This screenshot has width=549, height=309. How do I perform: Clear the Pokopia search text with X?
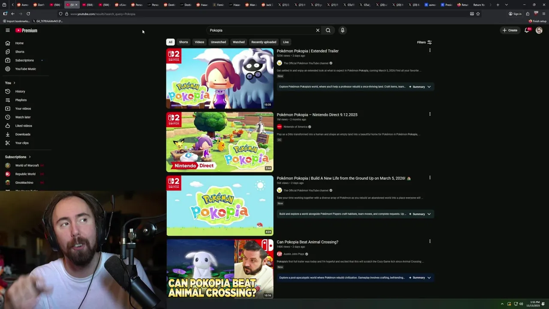318,30
